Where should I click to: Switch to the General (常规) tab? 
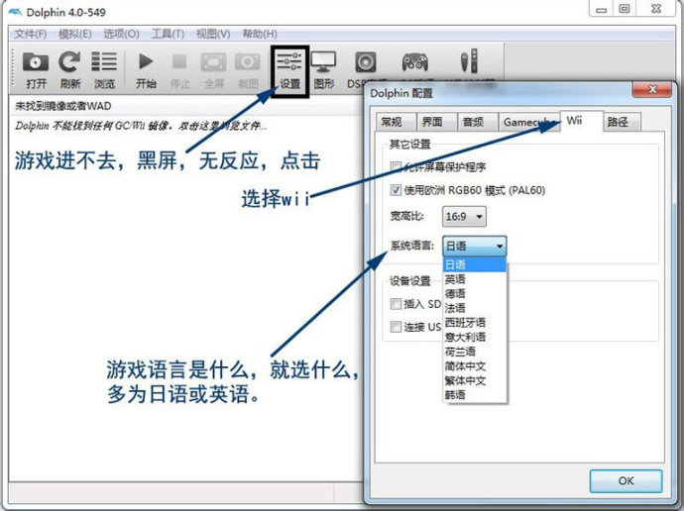pos(395,122)
